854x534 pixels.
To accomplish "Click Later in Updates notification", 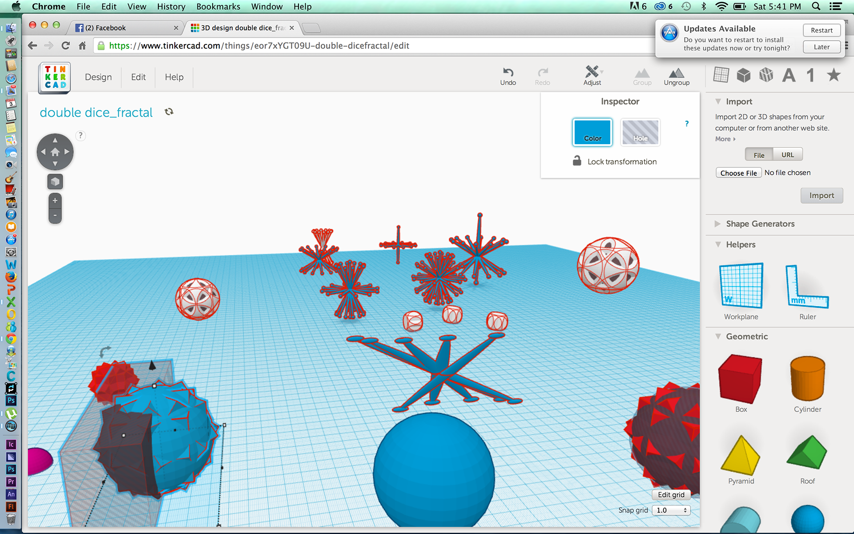I will pyautogui.click(x=822, y=47).
